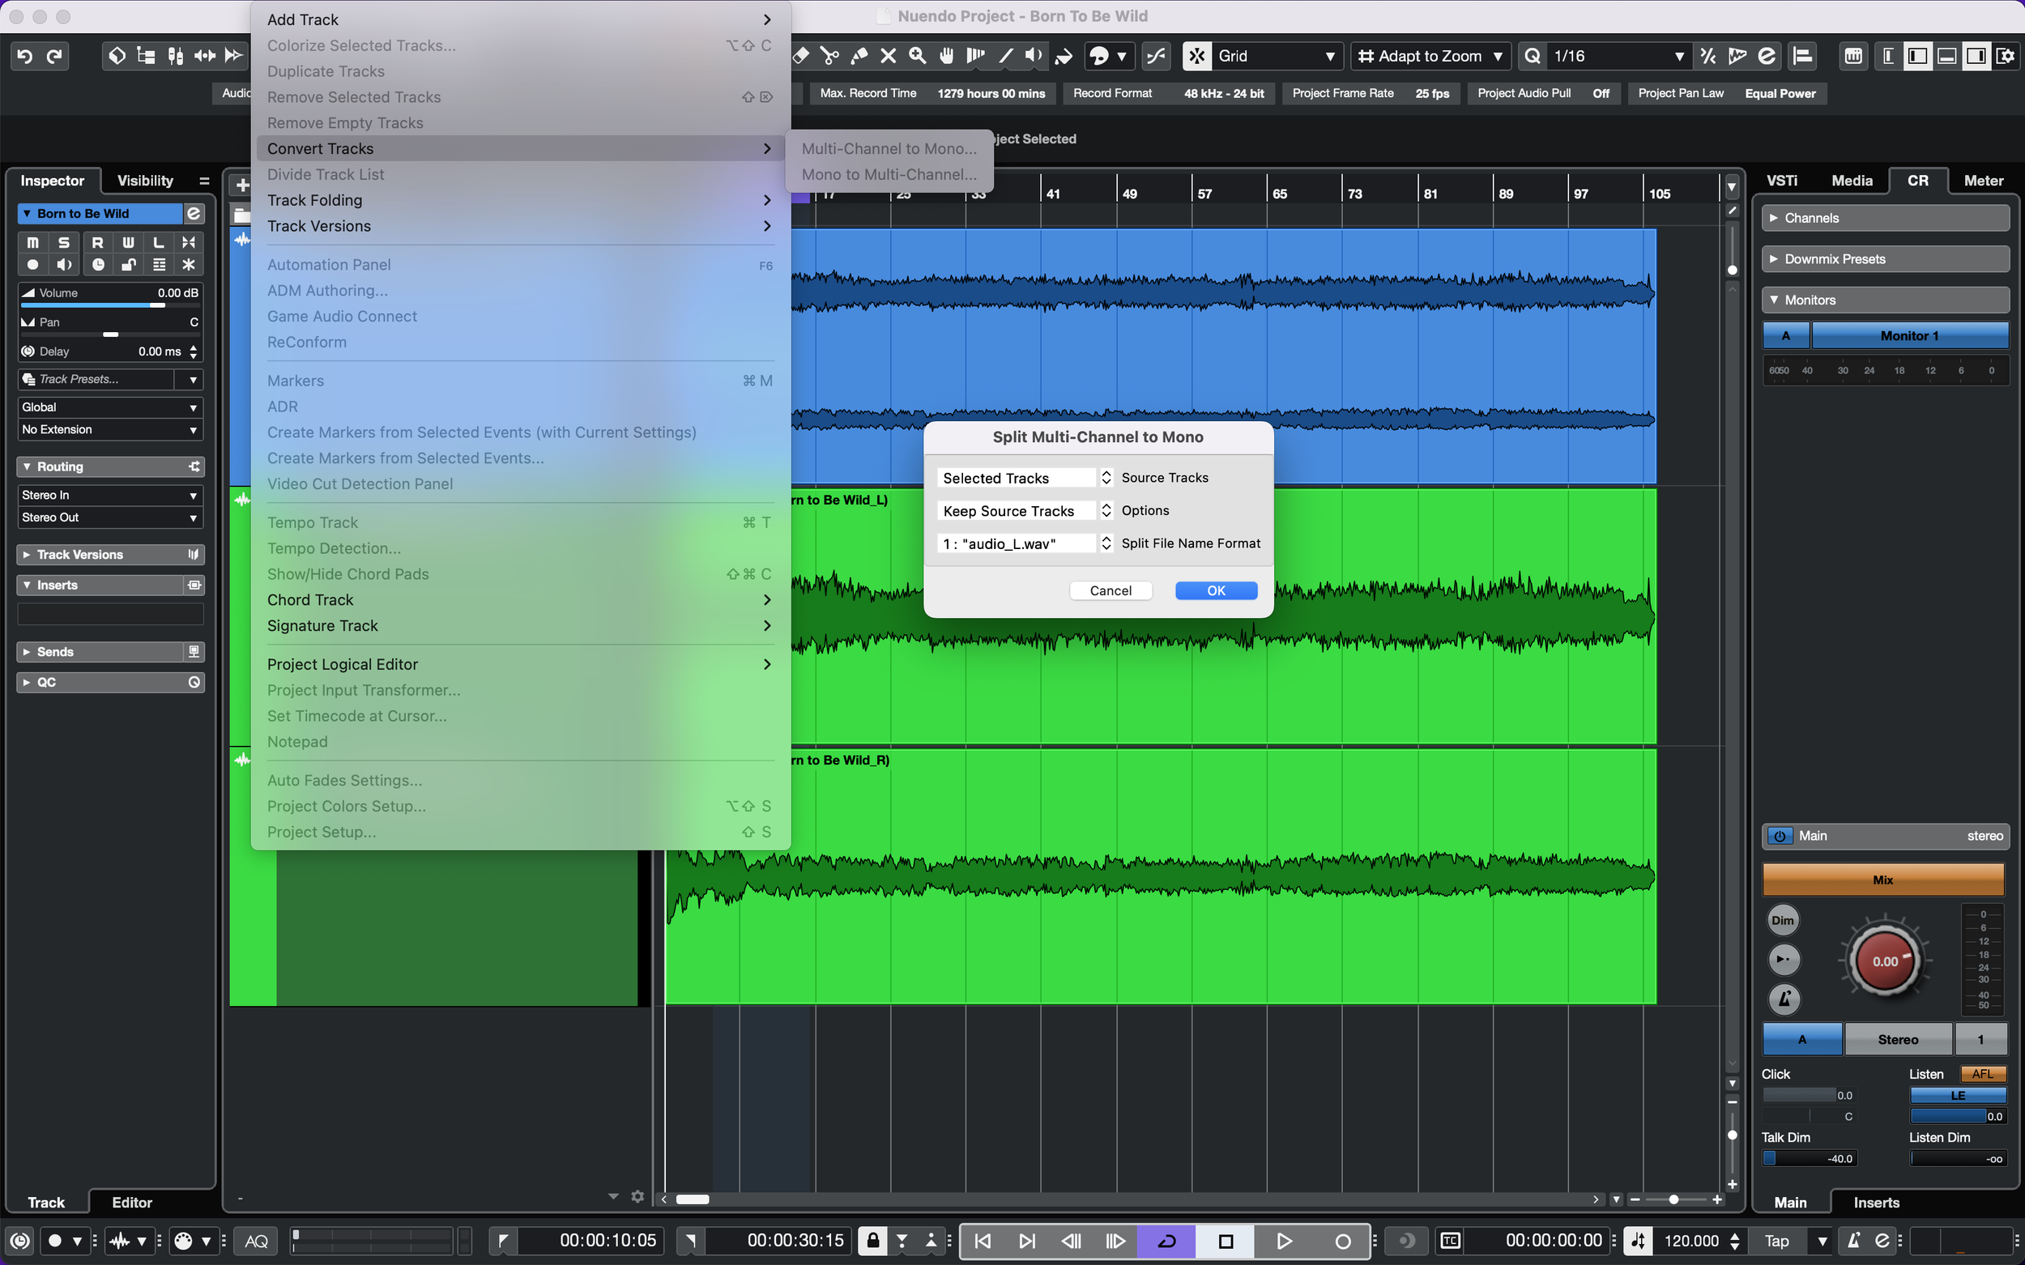Select the Glue tool

[859, 56]
